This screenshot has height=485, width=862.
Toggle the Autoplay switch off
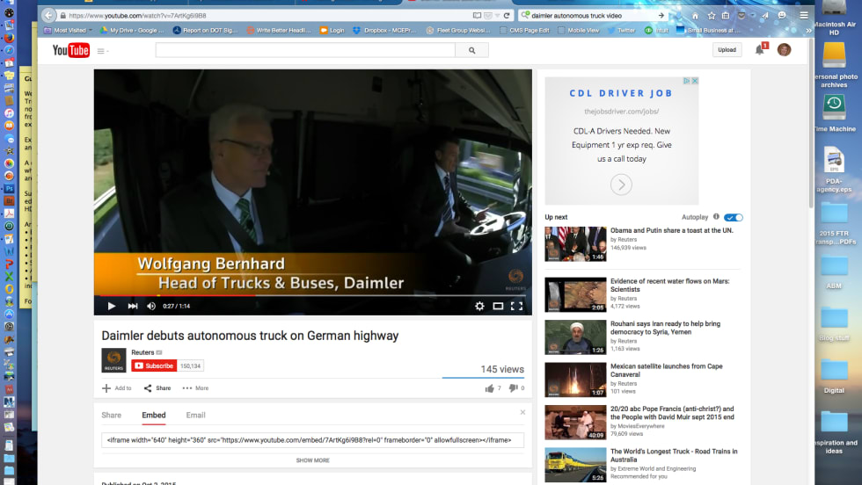tap(734, 217)
